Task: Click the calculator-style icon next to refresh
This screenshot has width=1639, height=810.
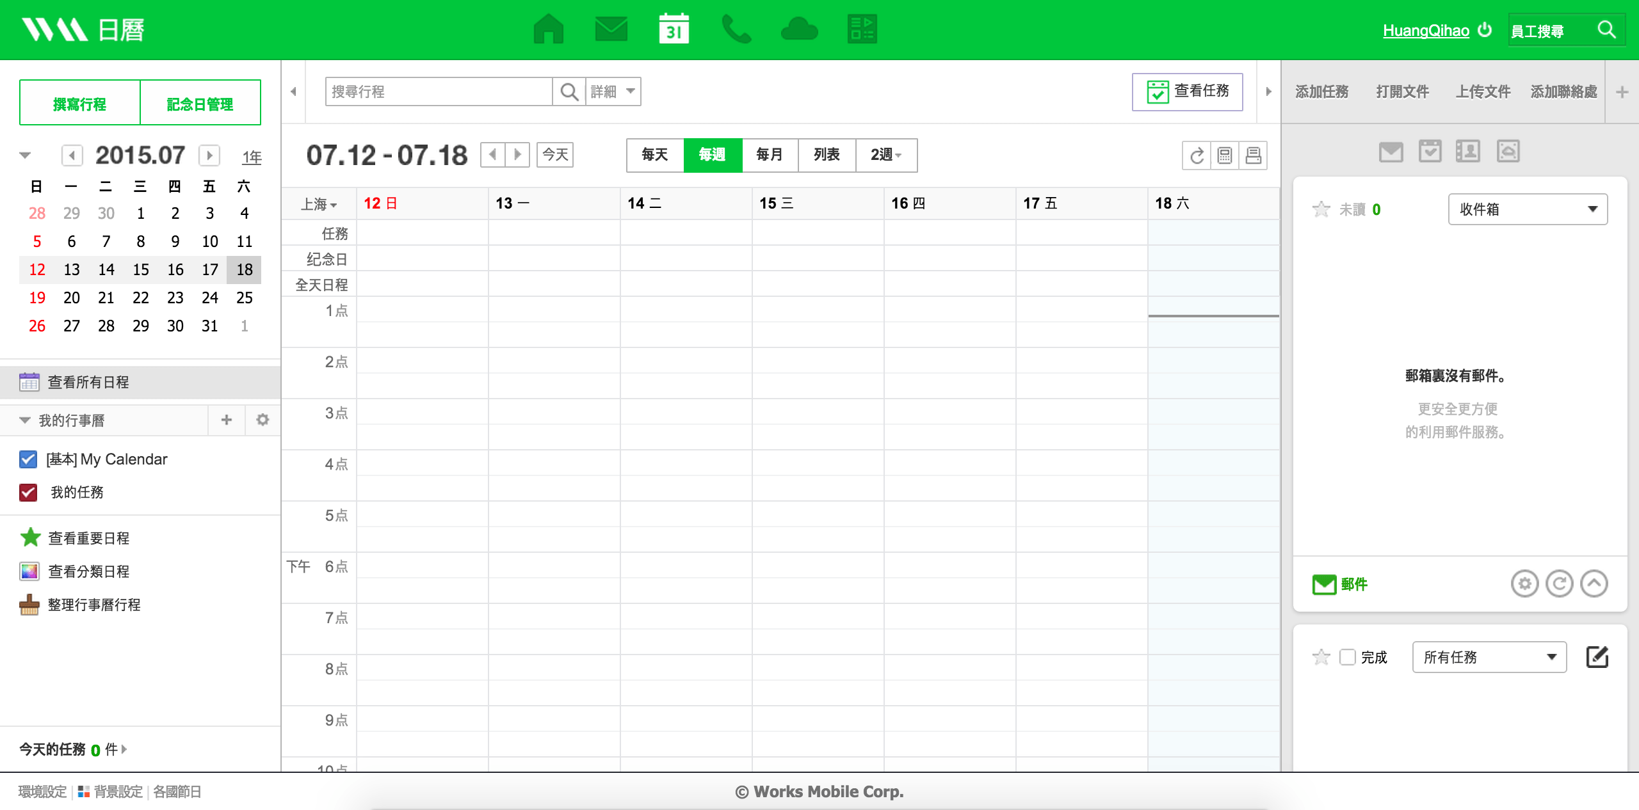Action: tap(1225, 155)
